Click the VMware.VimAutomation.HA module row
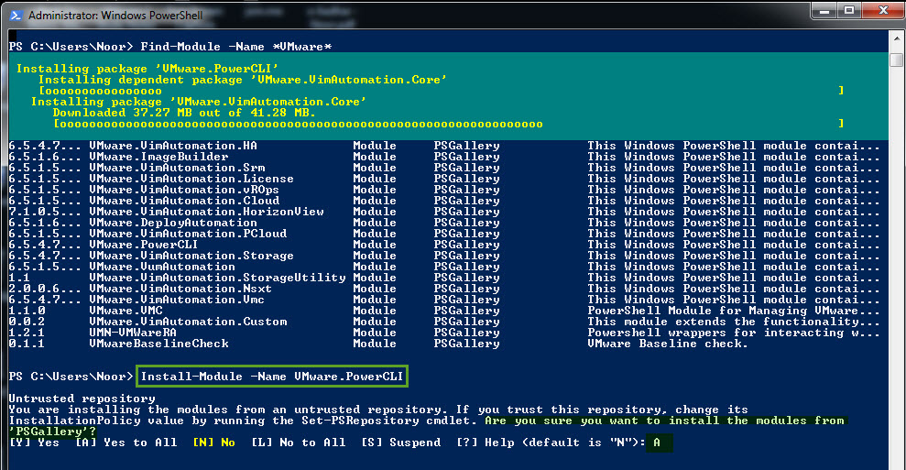906x470 pixels. (x=443, y=146)
